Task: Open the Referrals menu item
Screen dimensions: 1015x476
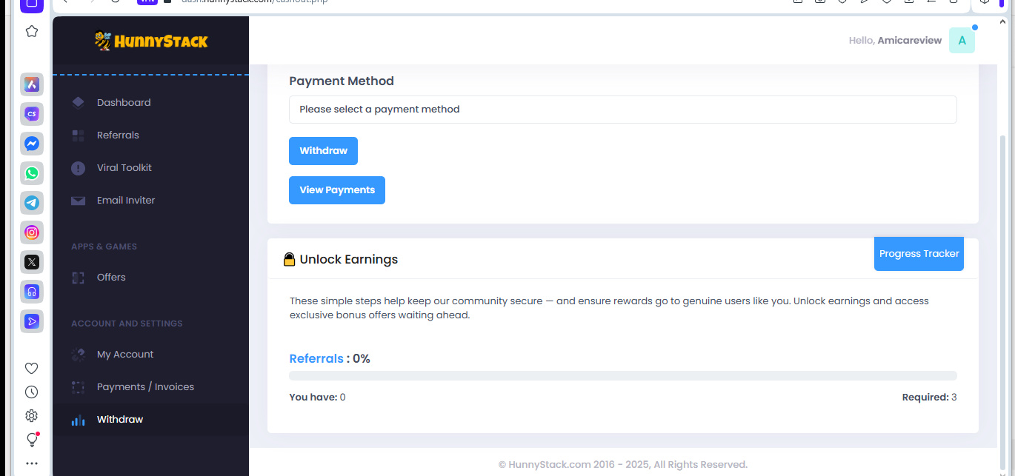Action: [x=118, y=135]
